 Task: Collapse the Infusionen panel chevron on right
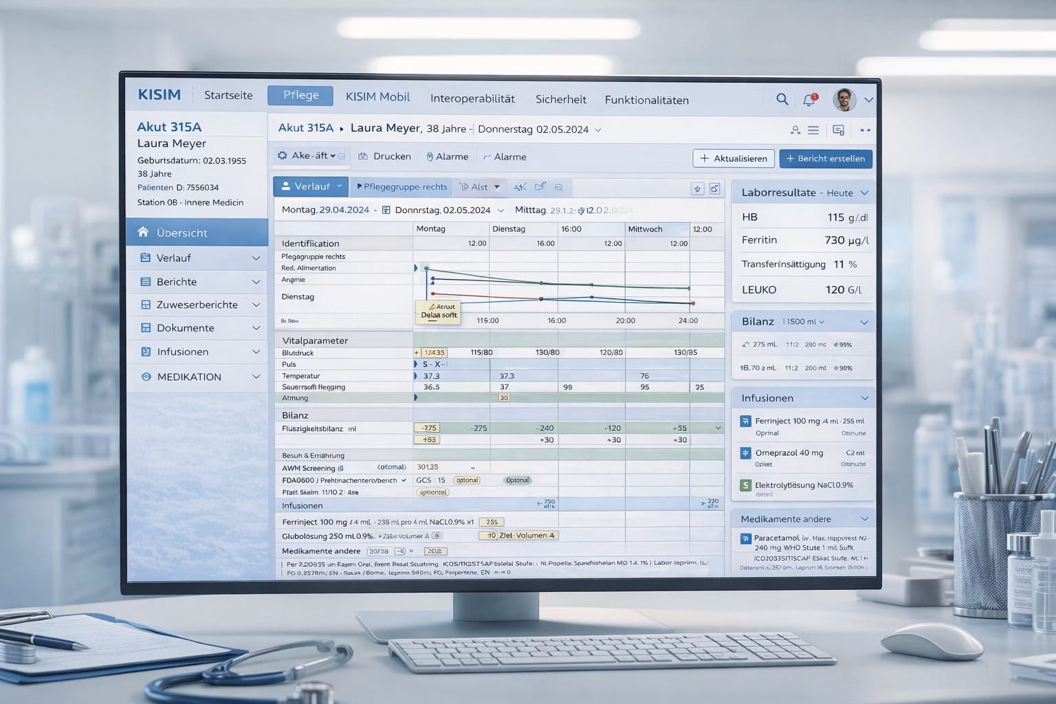[865, 398]
